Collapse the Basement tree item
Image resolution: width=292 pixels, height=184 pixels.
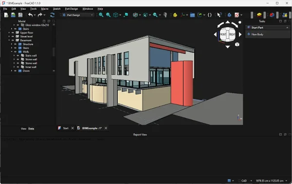[x=9, y=40]
